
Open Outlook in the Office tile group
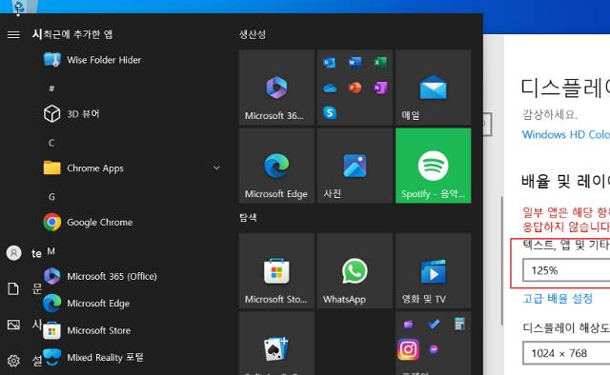[330, 62]
